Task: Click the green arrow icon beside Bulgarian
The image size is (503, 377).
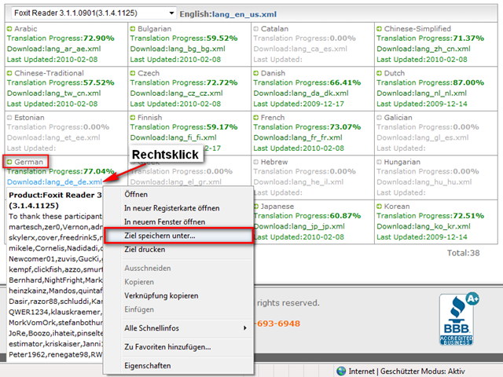Action: pyautogui.click(x=133, y=27)
